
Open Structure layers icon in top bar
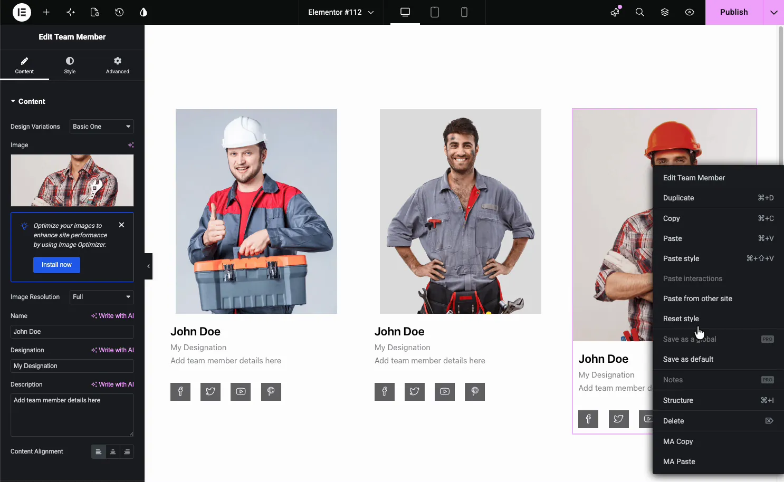coord(665,12)
